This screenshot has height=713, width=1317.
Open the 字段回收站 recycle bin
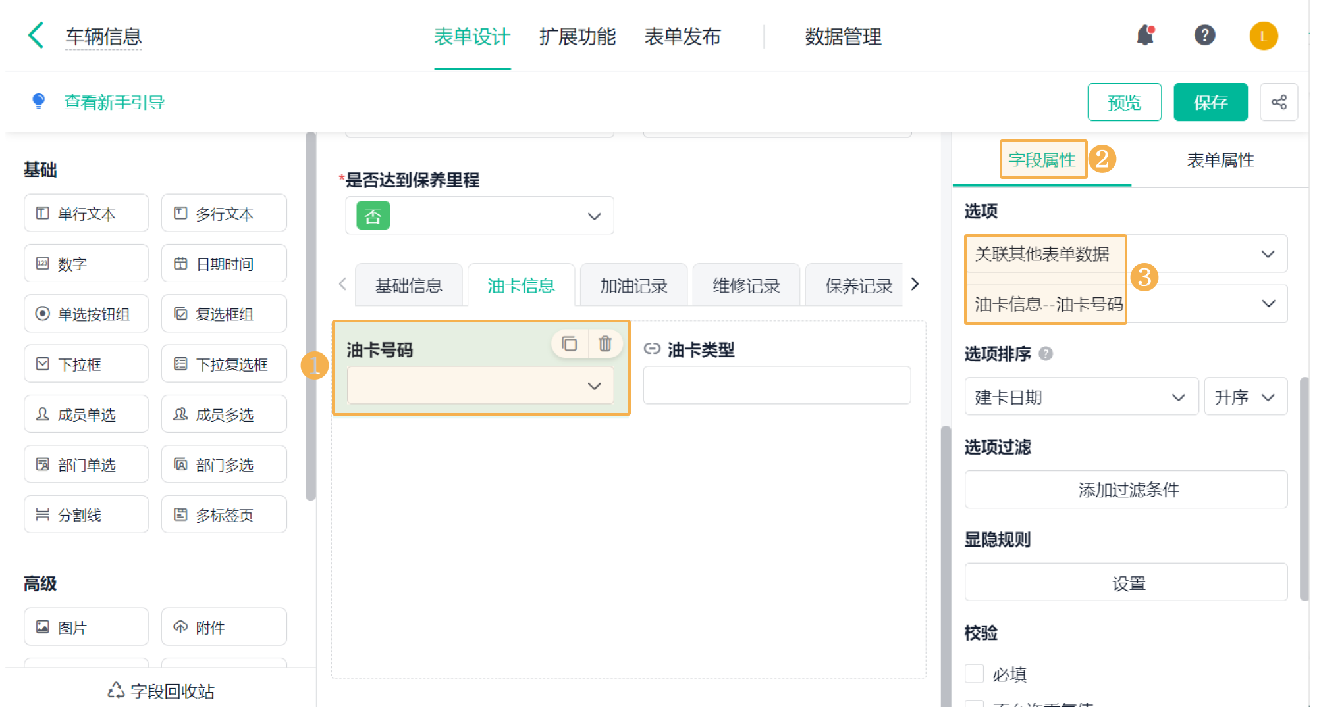click(x=161, y=691)
